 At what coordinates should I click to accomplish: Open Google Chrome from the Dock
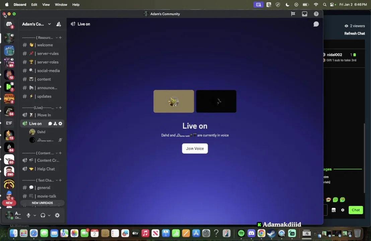coord(261,233)
